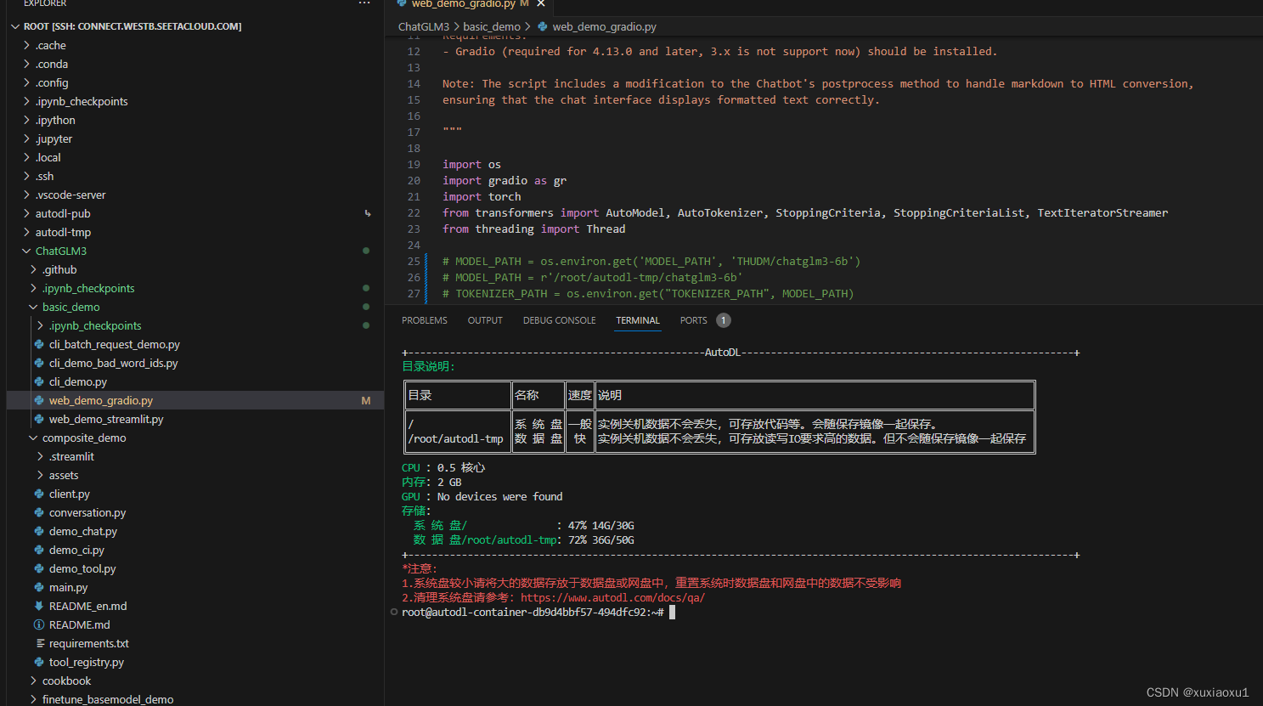The image size is (1263, 706).
Task: Expand the cookbook folder
Action: [x=65, y=681]
